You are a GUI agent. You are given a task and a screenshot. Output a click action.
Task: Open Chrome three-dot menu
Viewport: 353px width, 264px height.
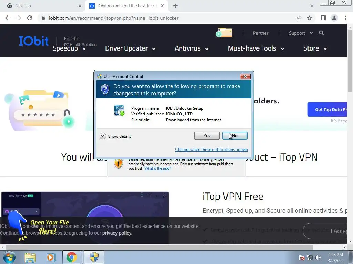(x=345, y=18)
